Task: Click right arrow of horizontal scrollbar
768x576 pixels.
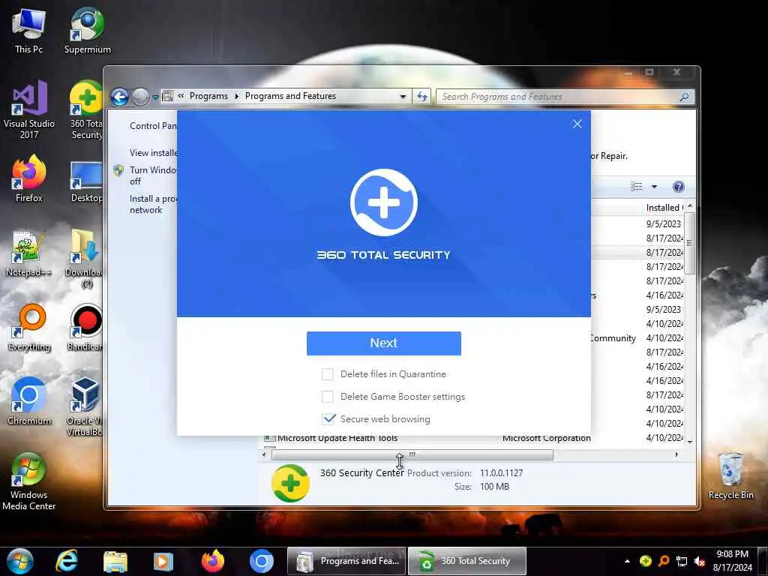Action: point(676,454)
